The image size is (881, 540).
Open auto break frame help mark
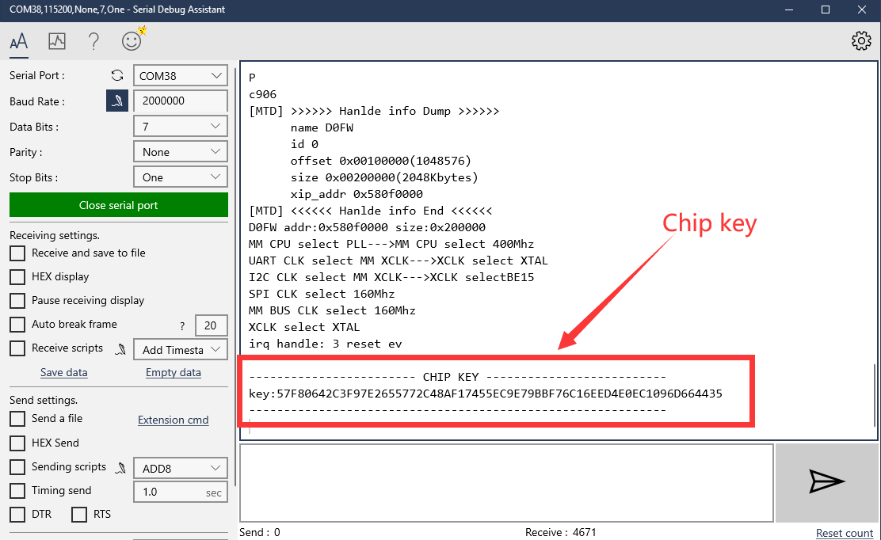(182, 325)
